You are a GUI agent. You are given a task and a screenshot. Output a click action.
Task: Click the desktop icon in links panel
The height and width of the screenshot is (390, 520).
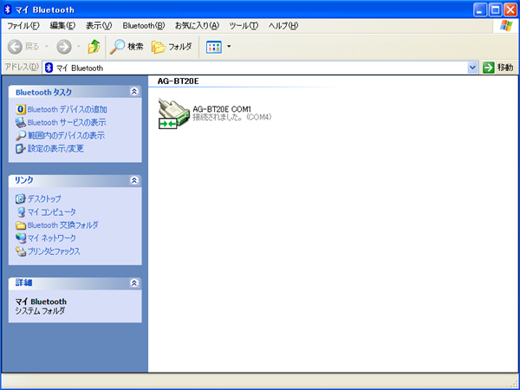pos(21,198)
